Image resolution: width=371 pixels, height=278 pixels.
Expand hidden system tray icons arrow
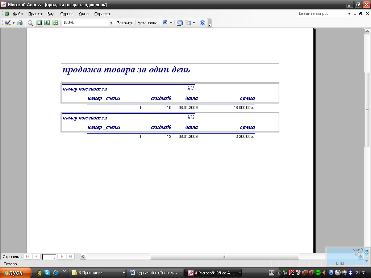coord(279,273)
